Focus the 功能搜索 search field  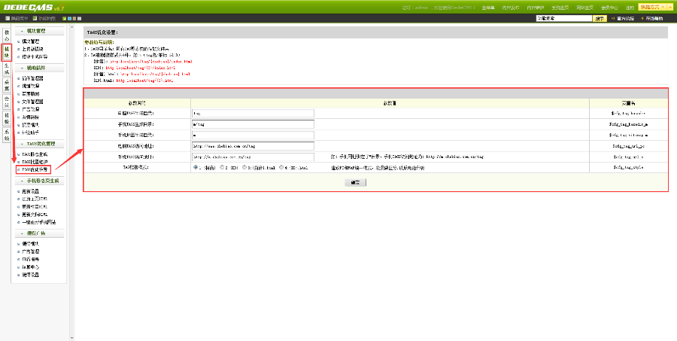(x=564, y=19)
